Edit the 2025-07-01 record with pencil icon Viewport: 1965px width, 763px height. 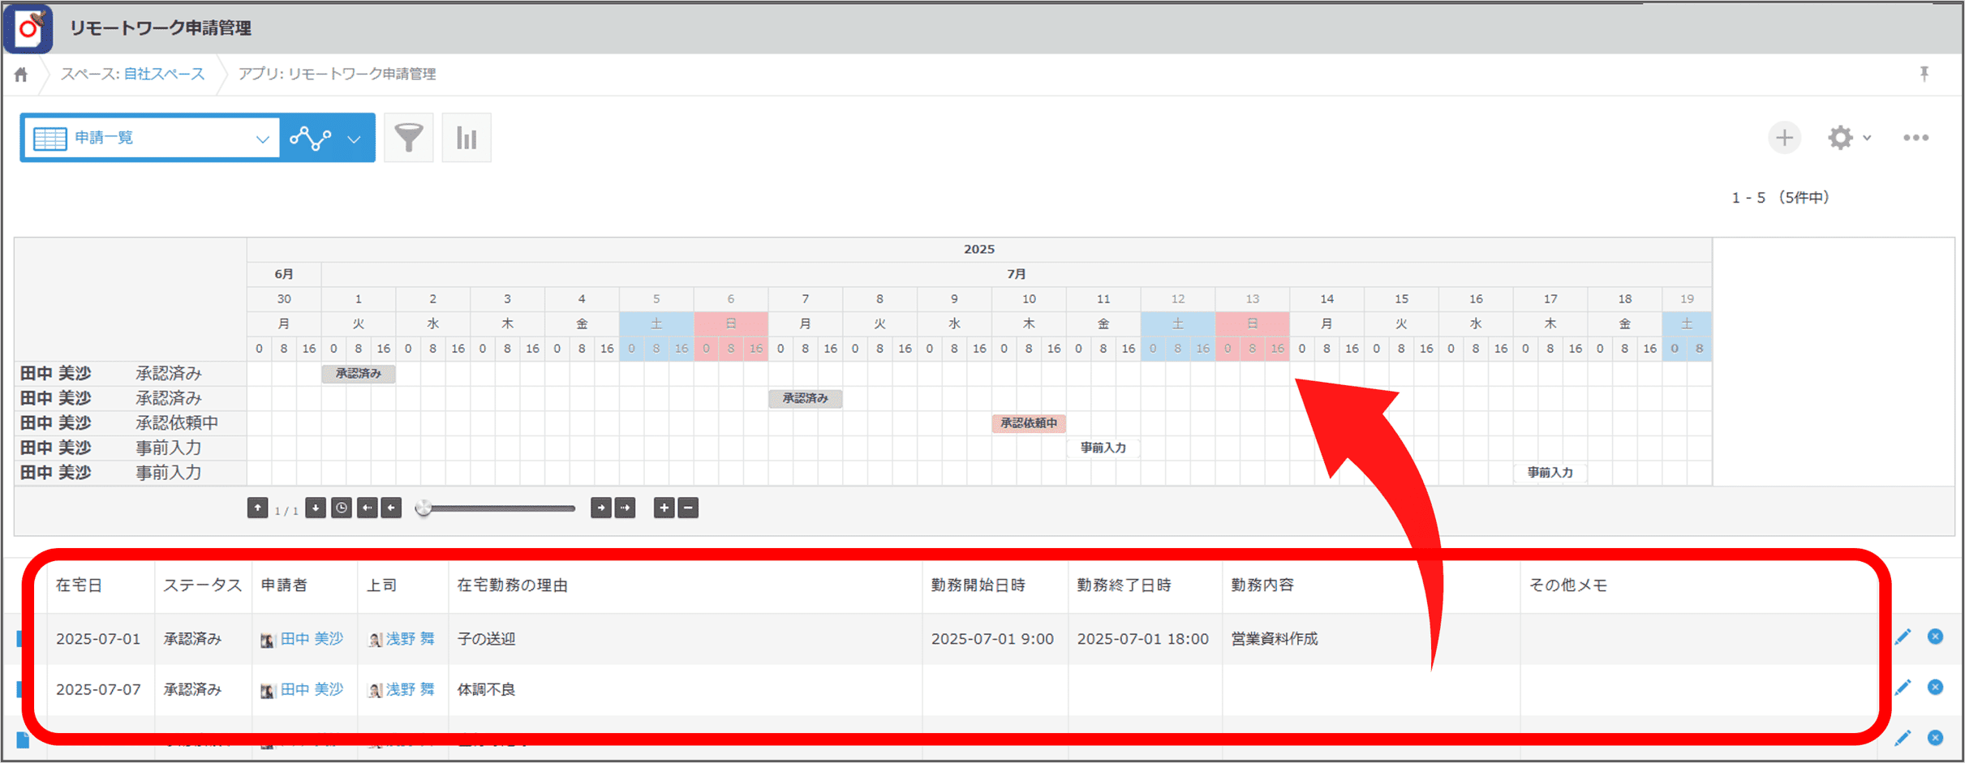[x=1903, y=637]
